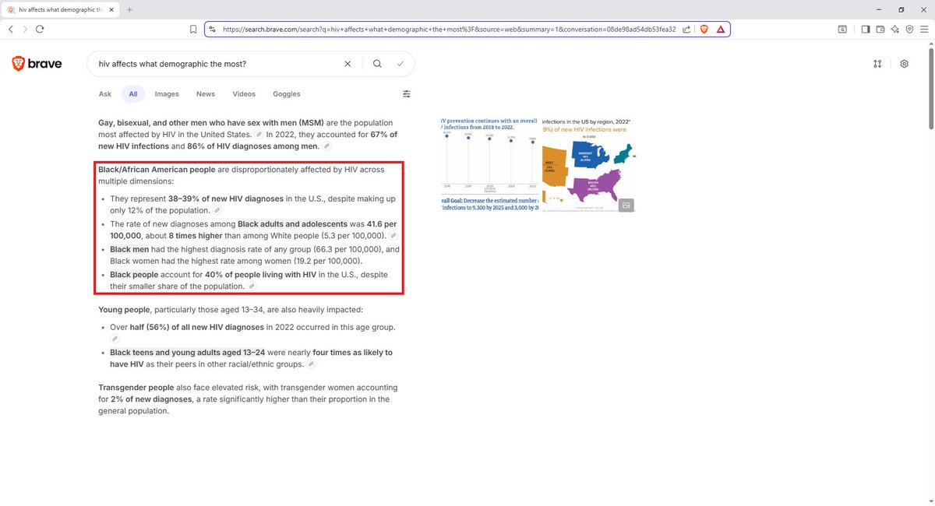The image size is (935, 506).
Task: Close the 'hiv affects what demographic' tab
Action: (x=111, y=9)
